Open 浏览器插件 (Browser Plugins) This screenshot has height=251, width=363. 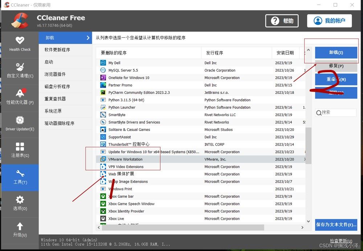pyautogui.click(x=65, y=74)
